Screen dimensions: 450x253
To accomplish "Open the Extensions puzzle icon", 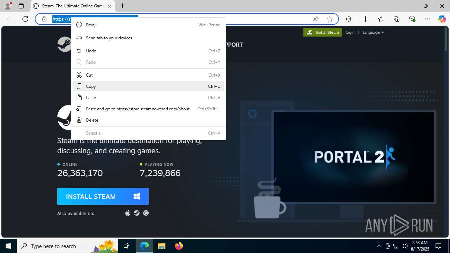I will point(348,19).
